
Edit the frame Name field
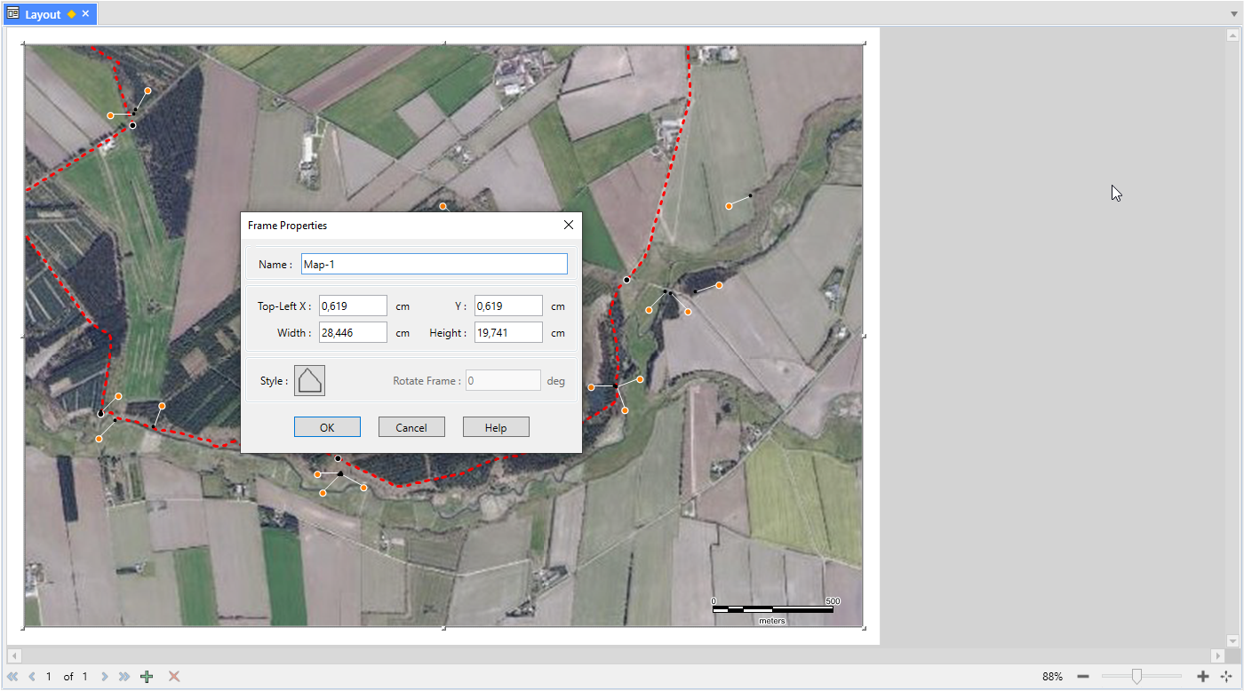(x=434, y=264)
